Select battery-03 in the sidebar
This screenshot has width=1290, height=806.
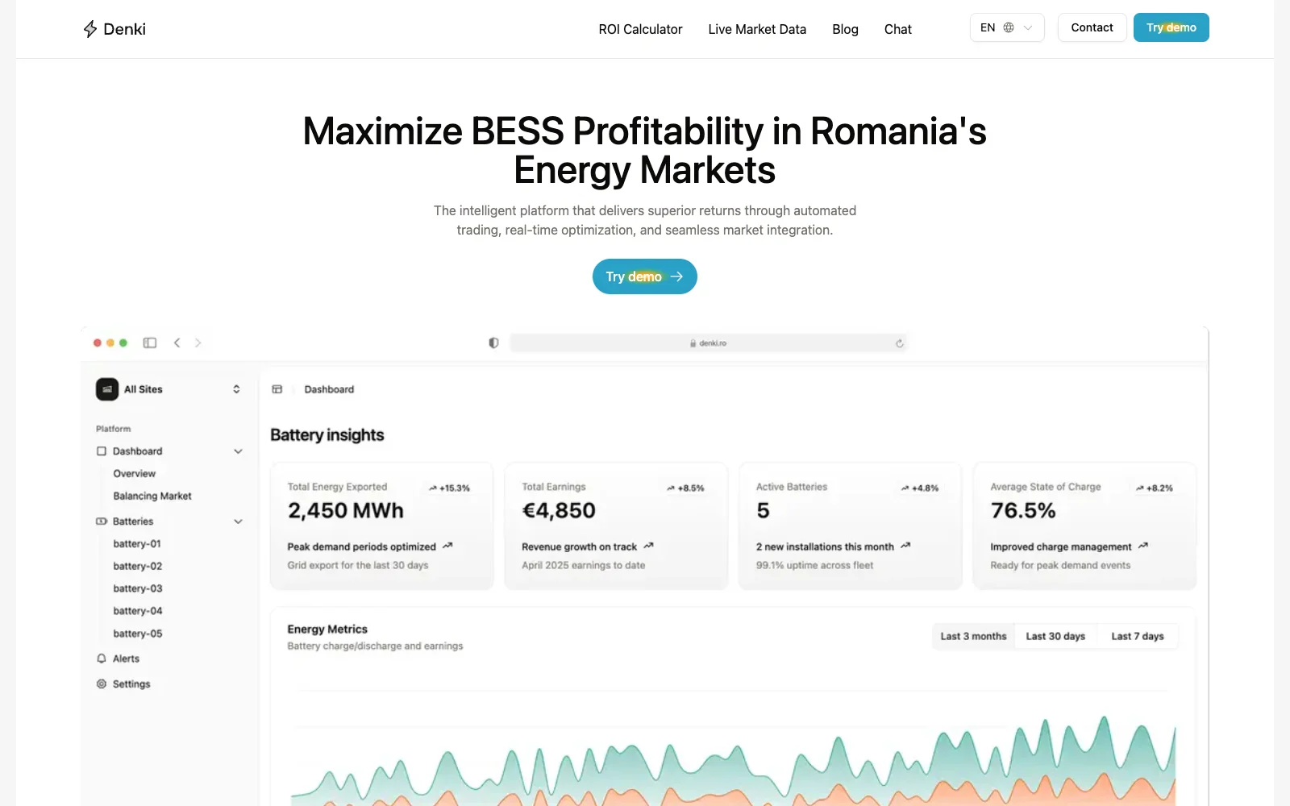point(138,589)
